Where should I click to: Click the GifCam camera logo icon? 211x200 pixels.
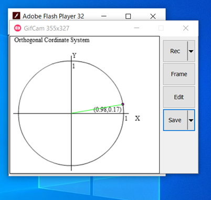18,28
